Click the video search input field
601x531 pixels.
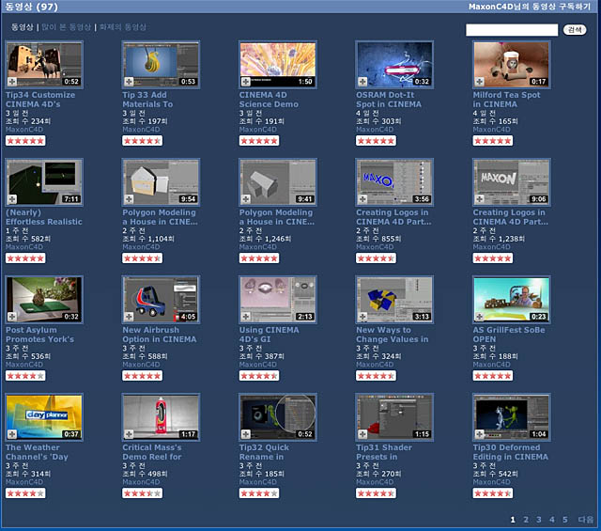512,30
